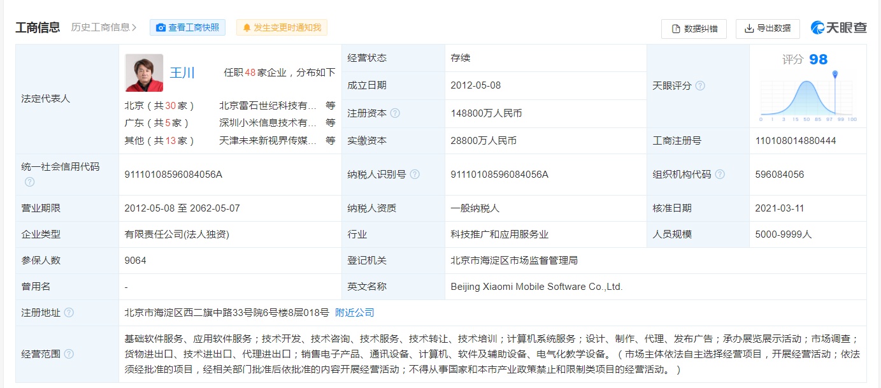Image resolution: width=881 pixels, height=388 pixels.
Task: Click registration authority 北京市海淀区市场监督管理局
Action: tap(514, 261)
